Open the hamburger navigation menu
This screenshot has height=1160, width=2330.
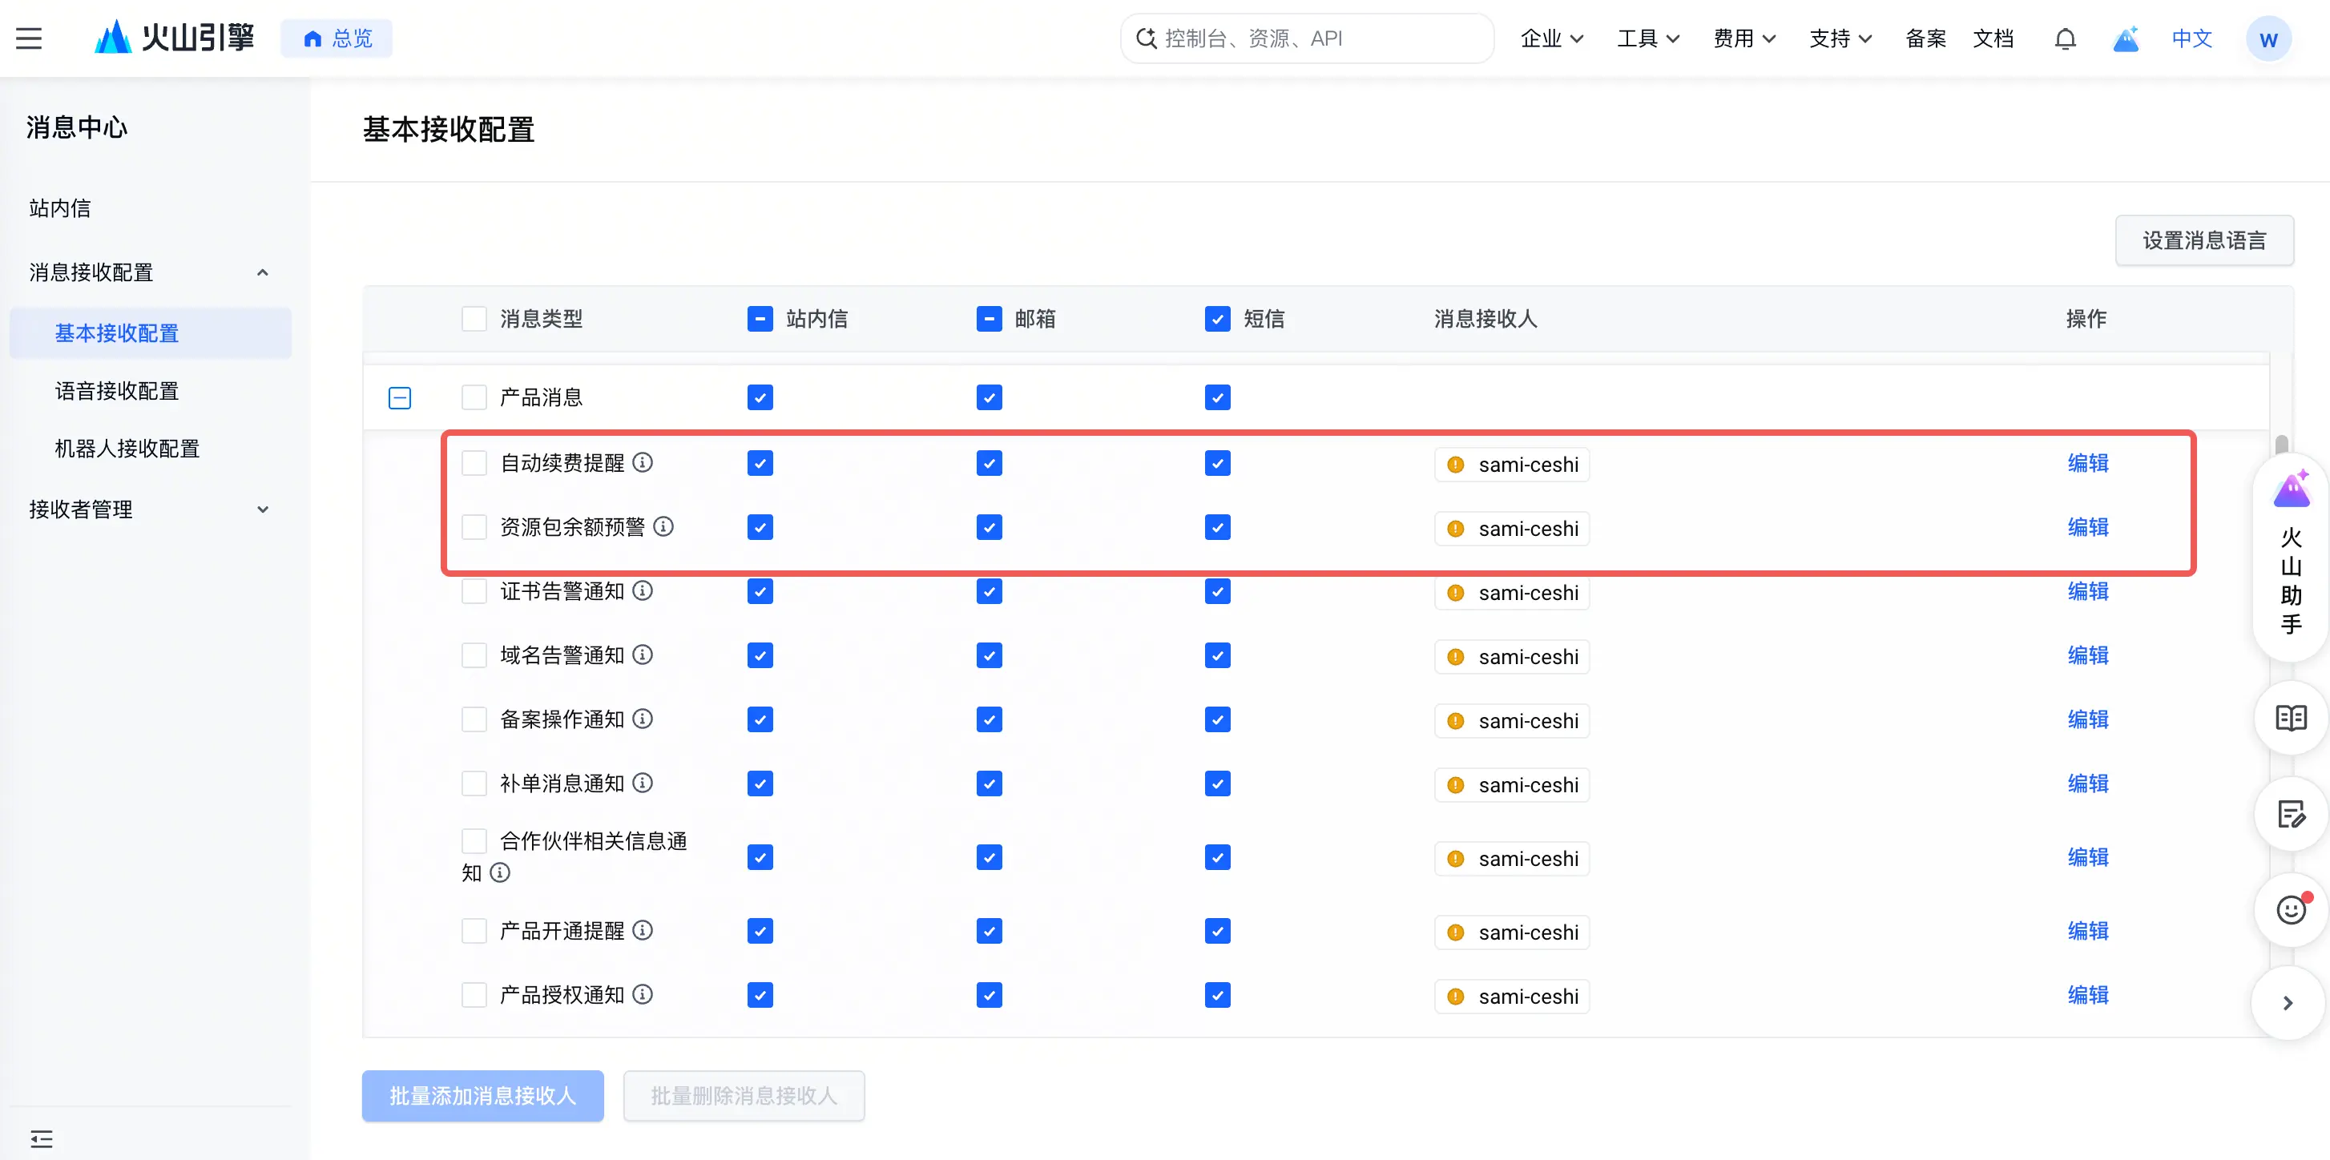29,38
